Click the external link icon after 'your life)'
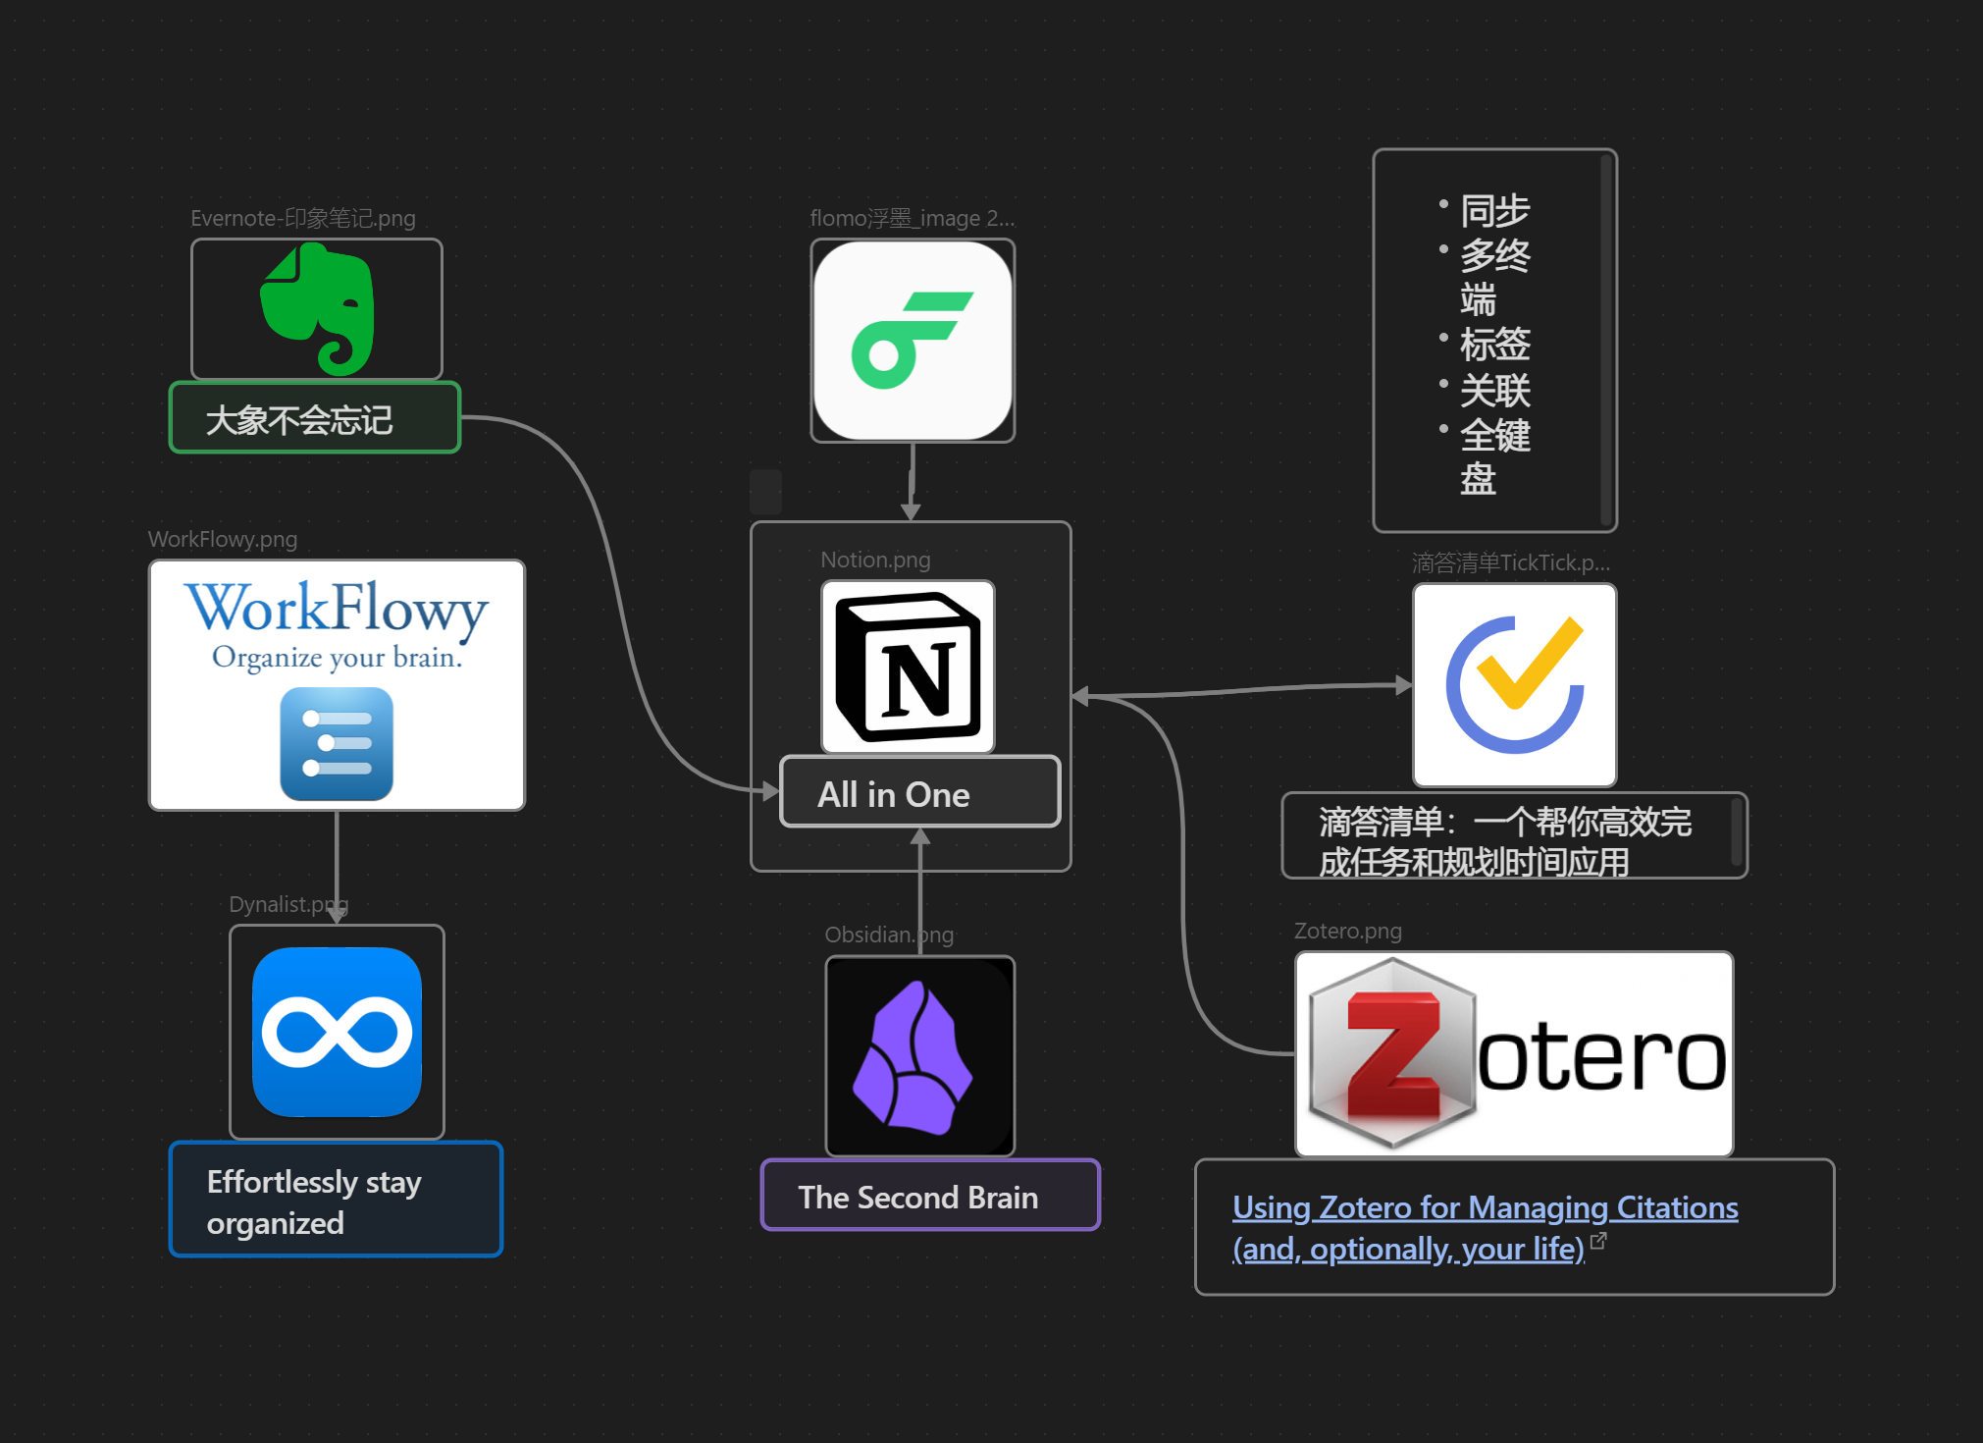This screenshot has height=1443, width=1983. tap(1598, 1241)
